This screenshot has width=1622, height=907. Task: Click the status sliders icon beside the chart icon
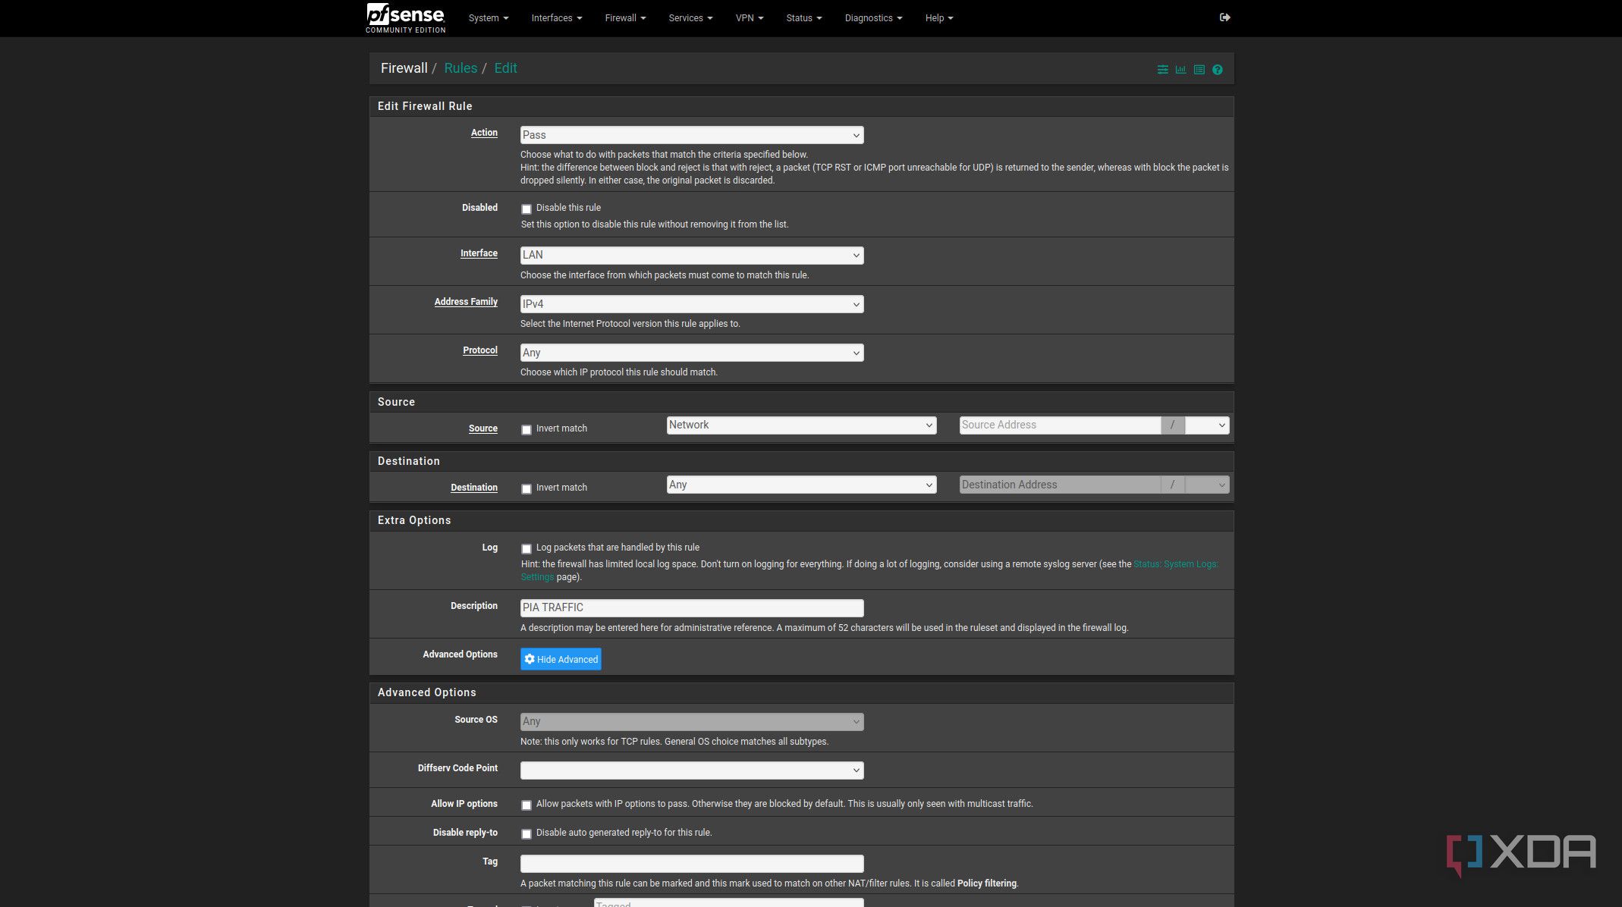(x=1162, y=69)
